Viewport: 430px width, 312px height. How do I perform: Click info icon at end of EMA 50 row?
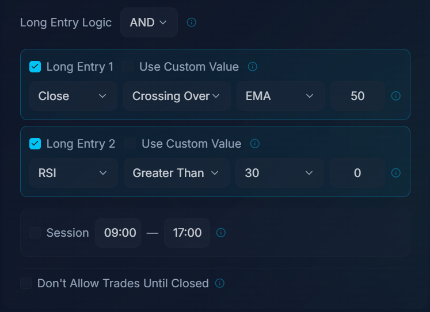(395, 96)
